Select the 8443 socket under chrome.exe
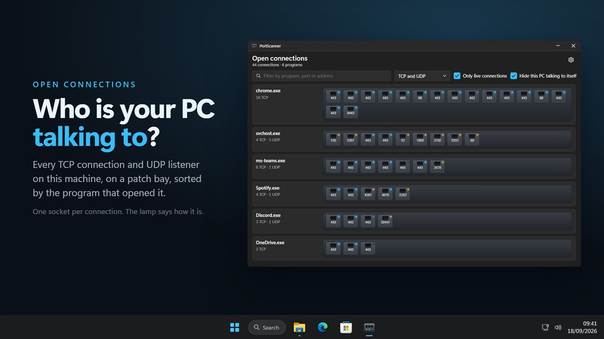Screen dimensions: 604x339 tap(351, 112)
